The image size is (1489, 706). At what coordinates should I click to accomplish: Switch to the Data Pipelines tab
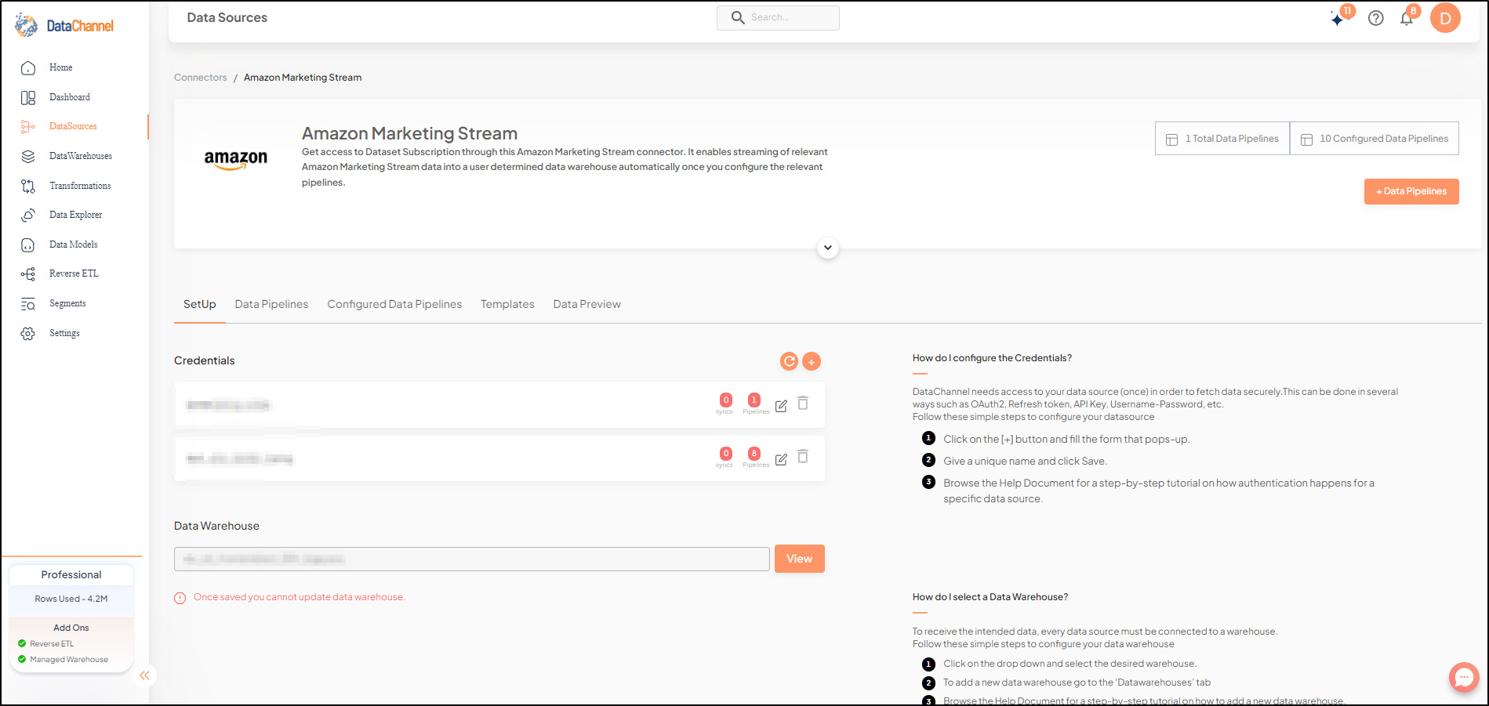point(271,304)
